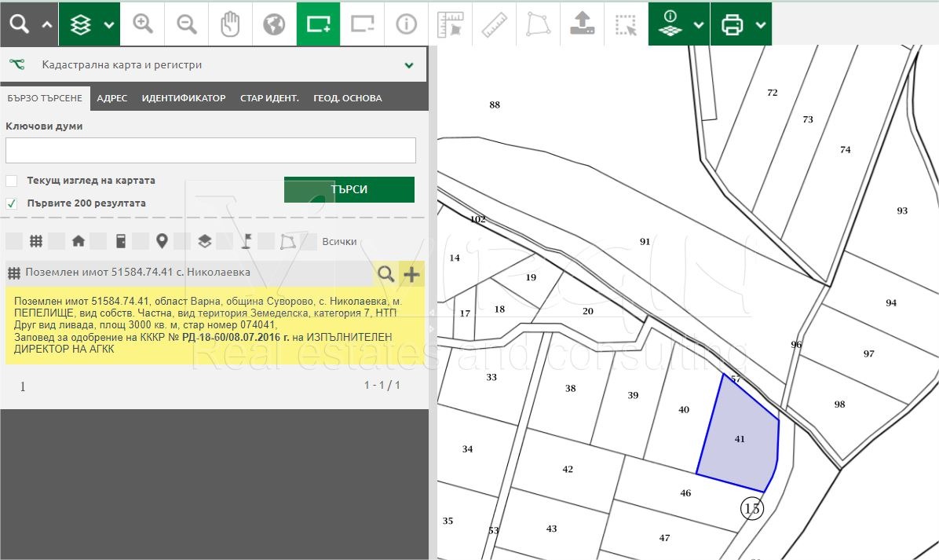
Task: Expand 'Кадастрална карта и регистри' dropdown chevron
Action: pos(409,65)
